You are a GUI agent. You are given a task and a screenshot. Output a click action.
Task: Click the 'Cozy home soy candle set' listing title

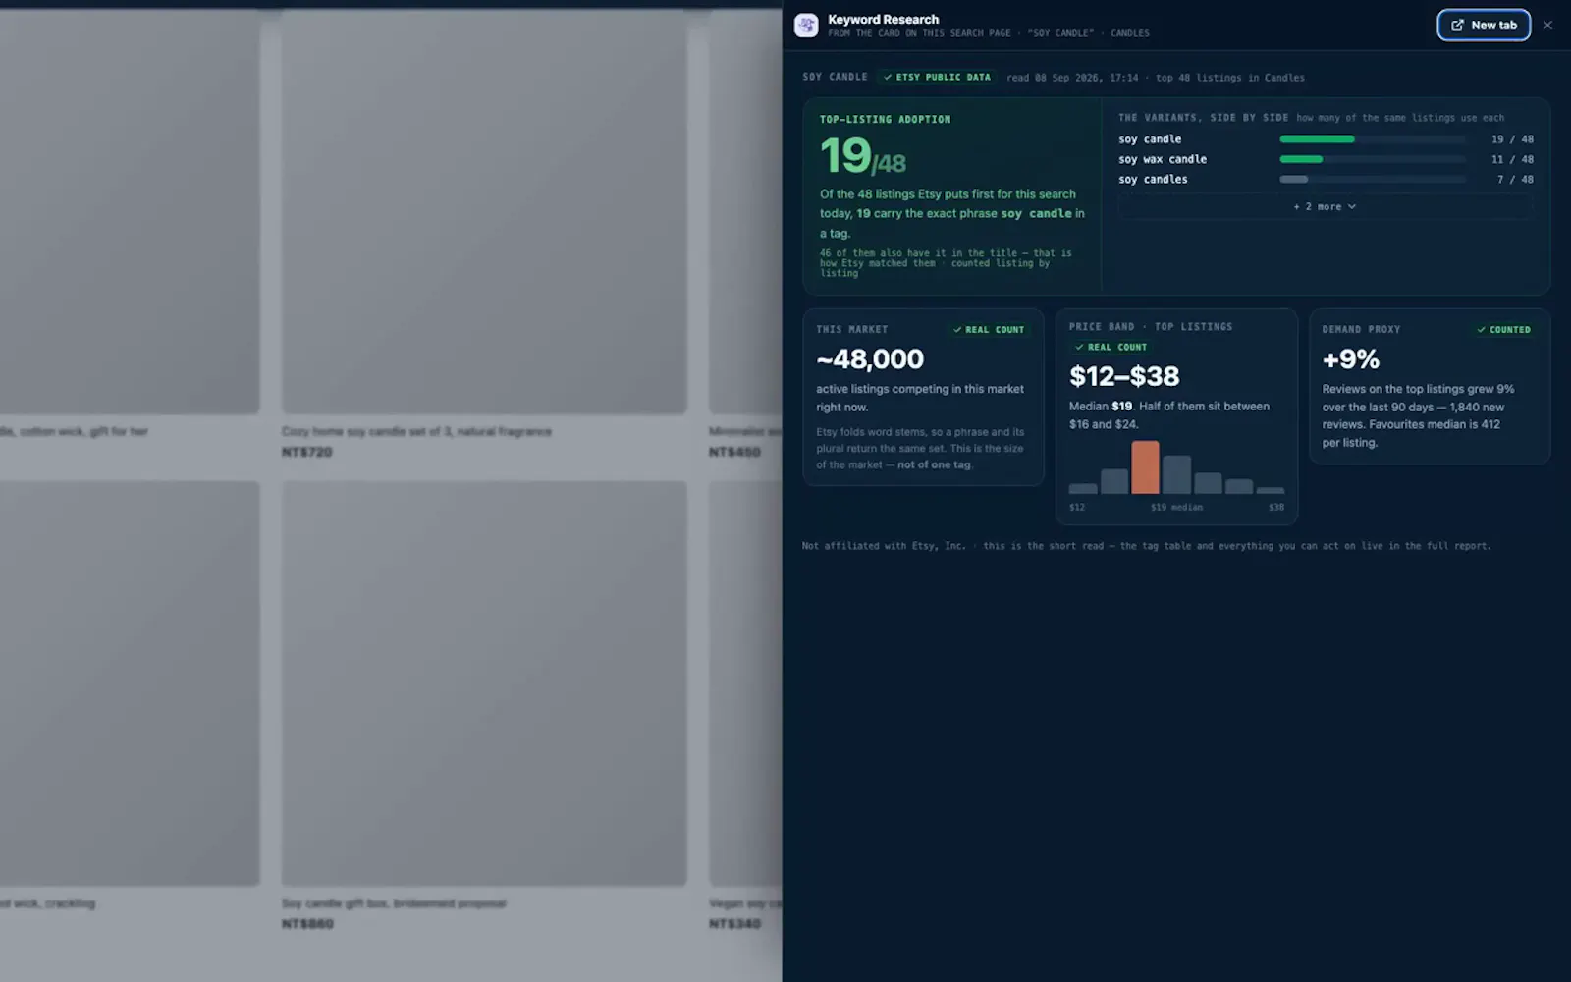coord(416,431)
